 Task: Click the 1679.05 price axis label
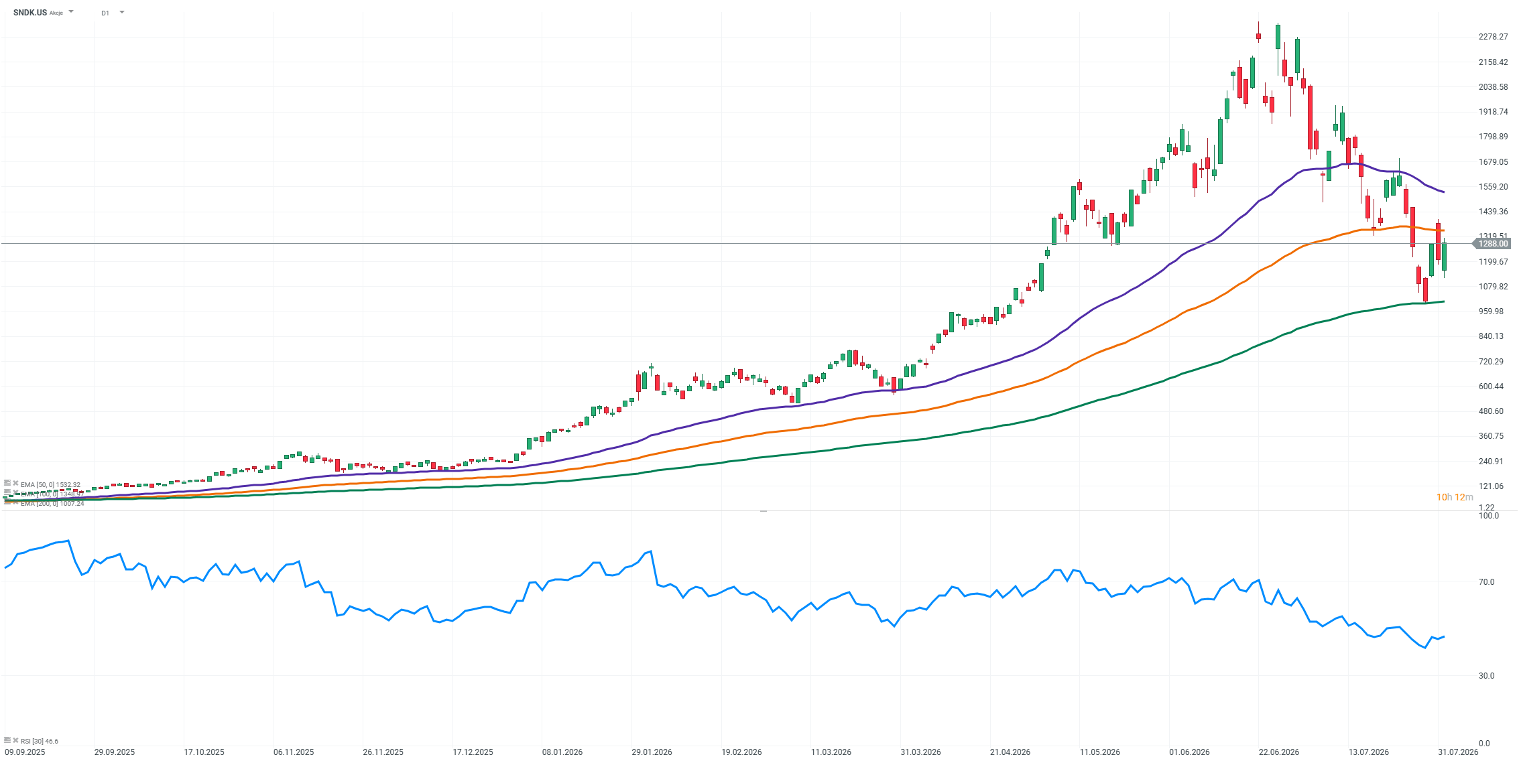point(1493,162)
